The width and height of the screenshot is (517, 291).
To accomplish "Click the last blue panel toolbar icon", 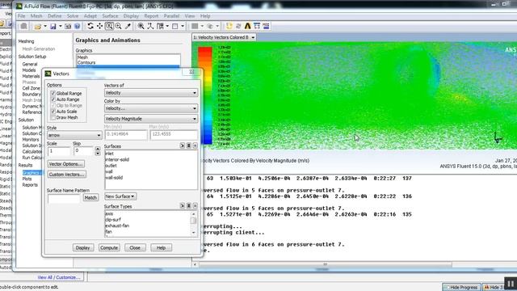I will [x=266, y=26].
